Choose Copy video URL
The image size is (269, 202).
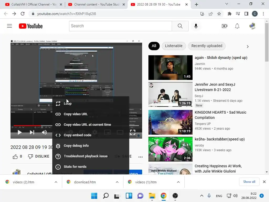coord(91,114)
